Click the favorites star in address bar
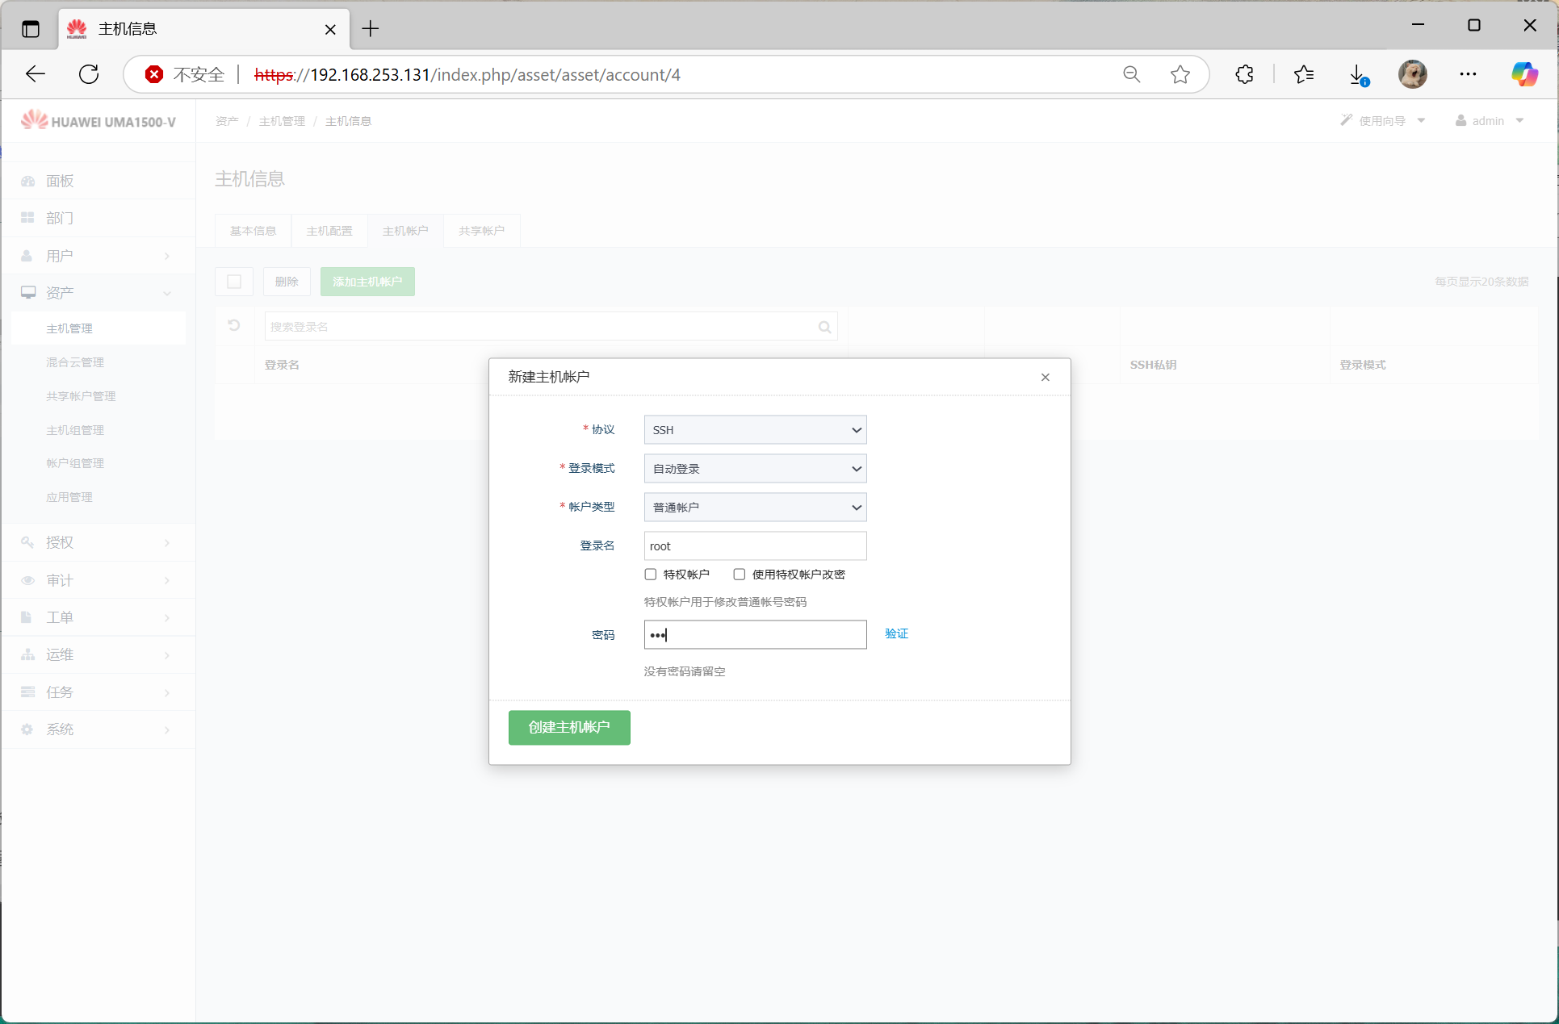This screenshot has width=1559, height=1024. tap(1180, 74)
